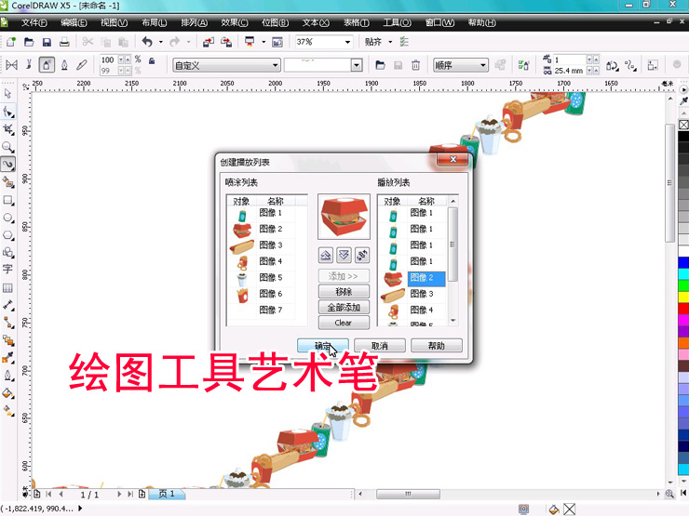Expand the 自定义 preset dropdown

(x=275, y=65)
